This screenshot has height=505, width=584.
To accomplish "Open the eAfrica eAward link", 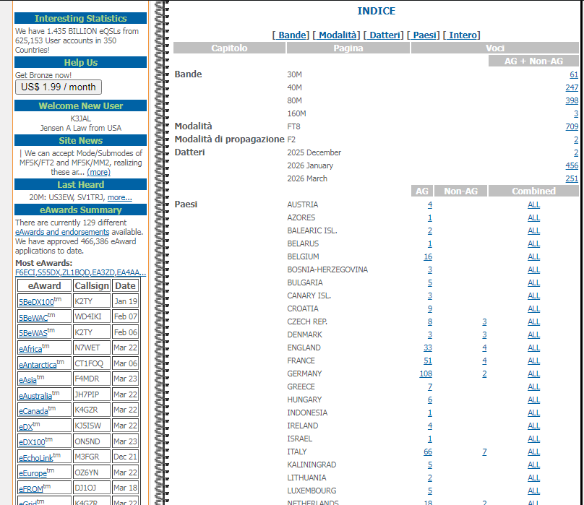I will click(x=30, y=349).
